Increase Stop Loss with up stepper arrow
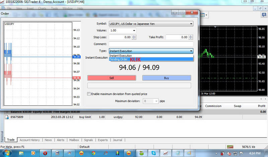The image size is (268, 157). tap(134, 36)
